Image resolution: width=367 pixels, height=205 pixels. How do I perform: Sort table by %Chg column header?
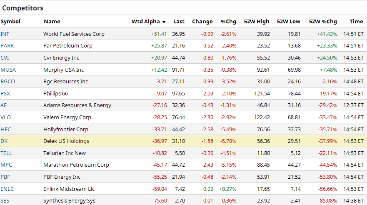228,22
